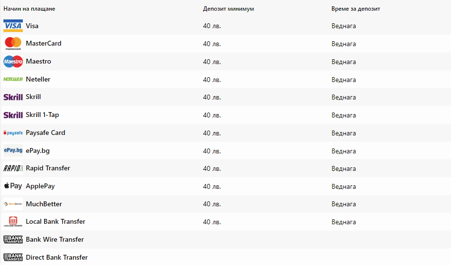Open the Bank Wire Transfer text label

coord(55,239)
